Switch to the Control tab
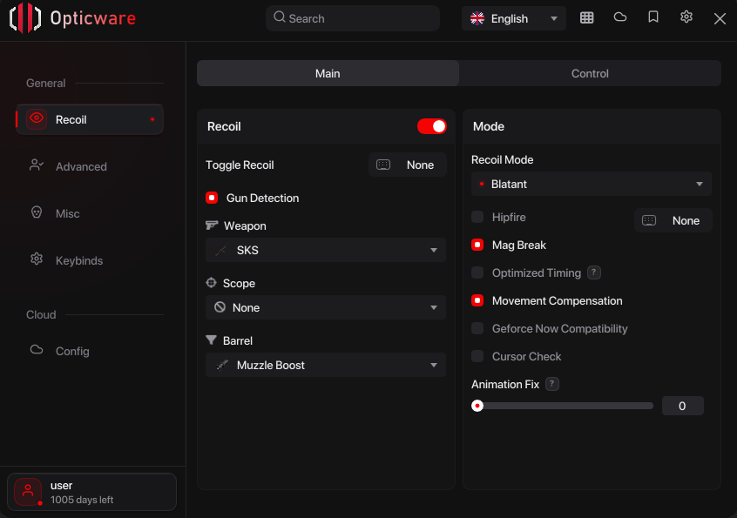 590,73
